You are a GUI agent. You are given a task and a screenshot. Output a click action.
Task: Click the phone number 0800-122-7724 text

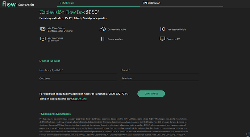coord(118,94)
